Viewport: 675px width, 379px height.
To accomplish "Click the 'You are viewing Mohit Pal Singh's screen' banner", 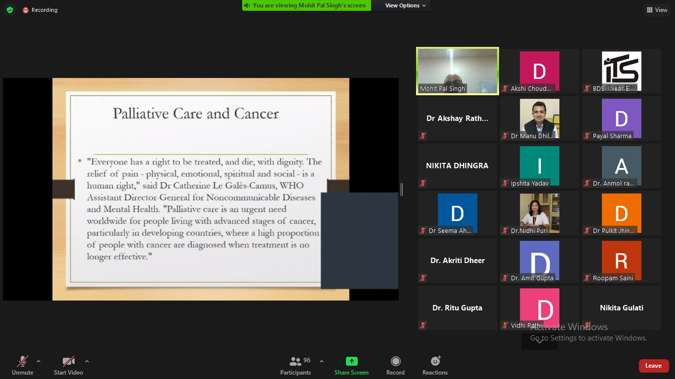I will tap(306, 5).
